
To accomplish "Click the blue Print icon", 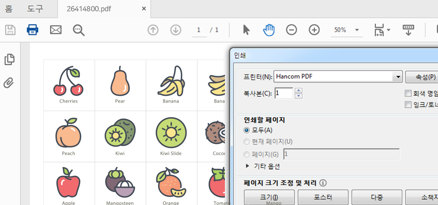I will (32, 30).
